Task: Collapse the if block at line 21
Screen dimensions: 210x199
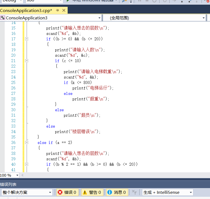Action: click(x=27, y=61)
